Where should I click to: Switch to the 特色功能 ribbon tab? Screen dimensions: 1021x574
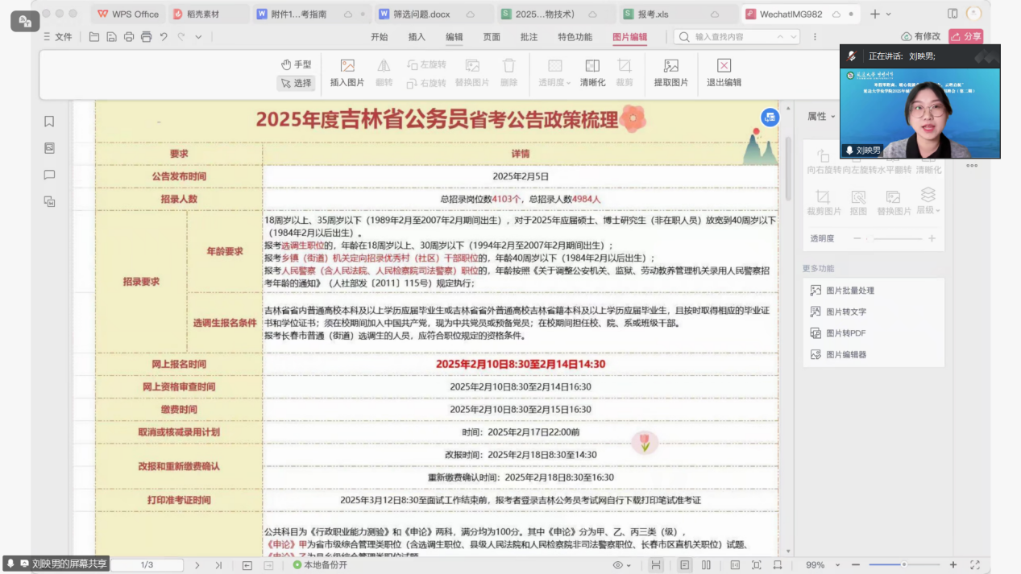coord(575,37)
